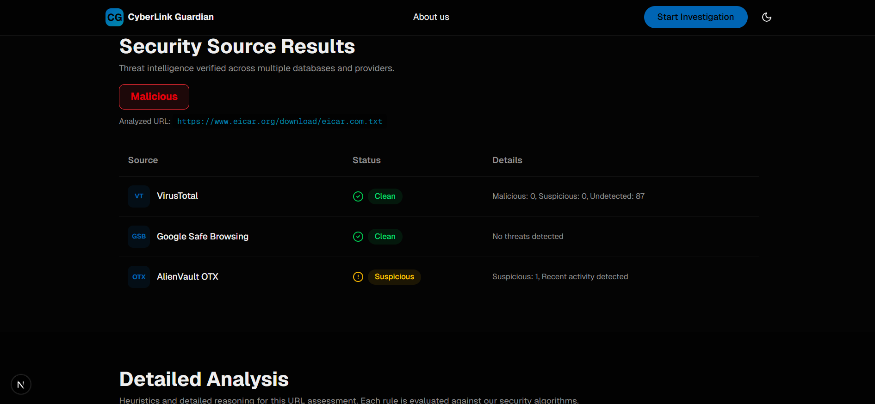Click the OTX AlienVault source icon
875x404 pixels.
(139, 277)
